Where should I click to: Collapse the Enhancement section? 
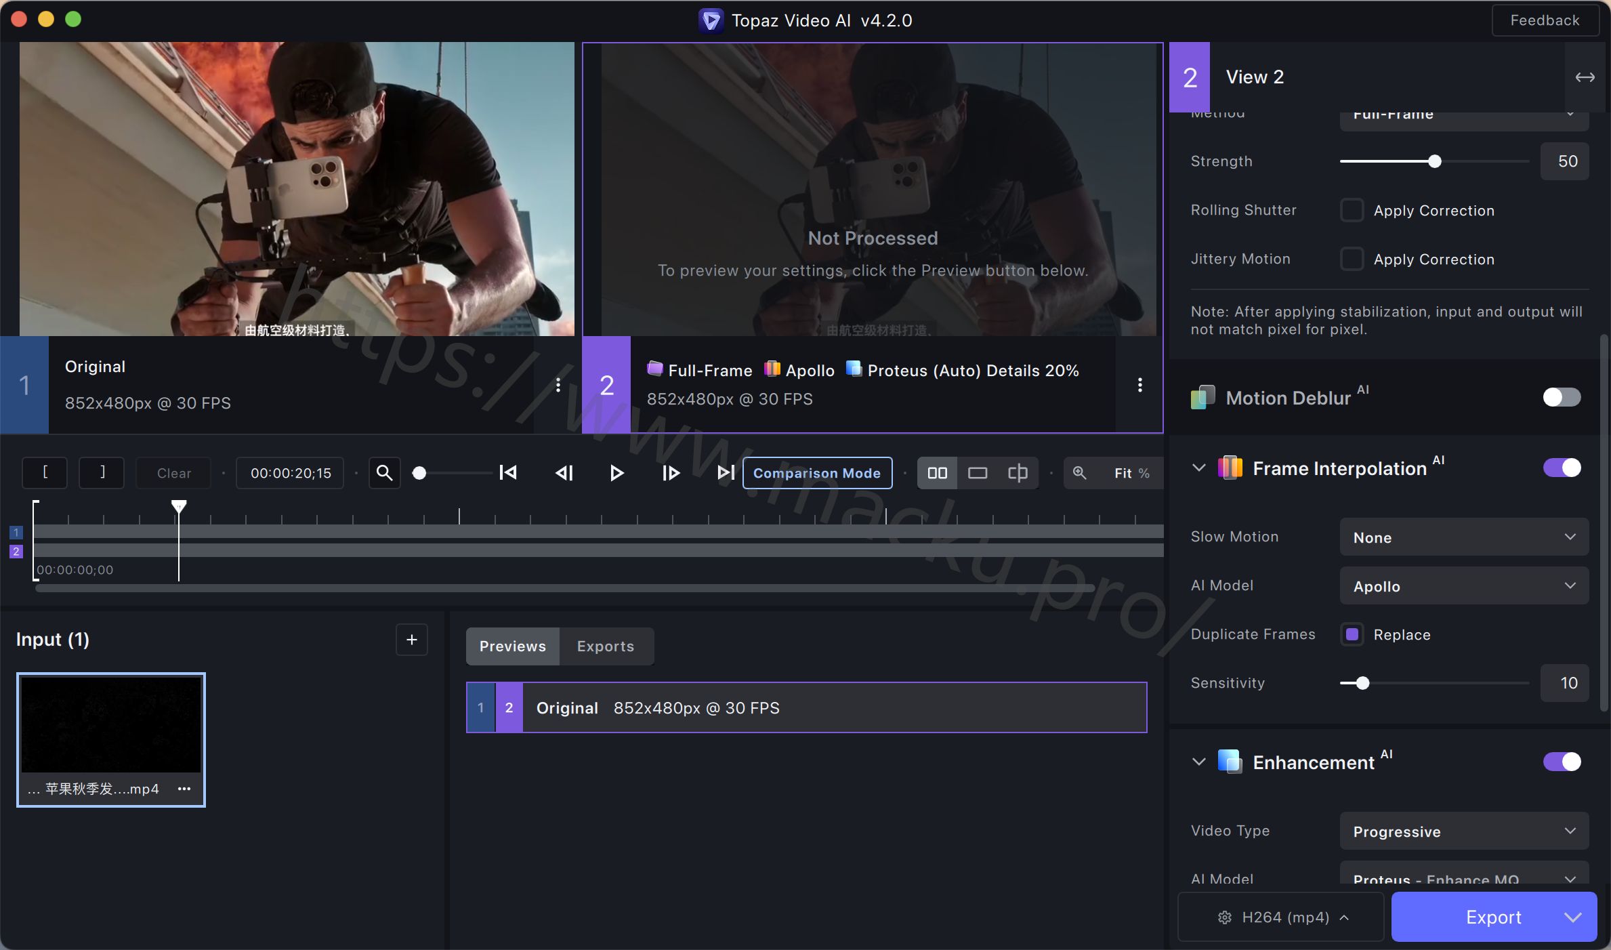[x=1198, y=762]
